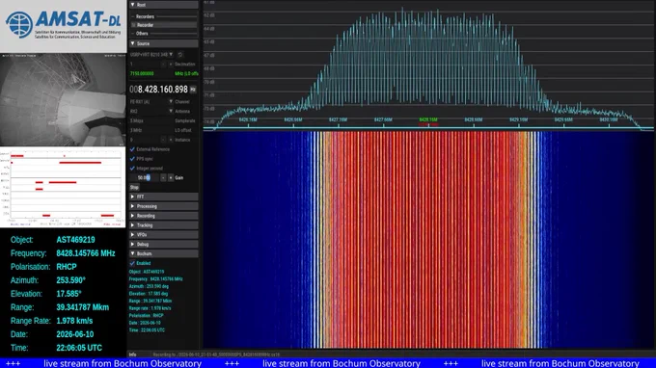Collapse the Source section
The width and height of the screenshot is (656, 368).
click(x=163, y=43)
